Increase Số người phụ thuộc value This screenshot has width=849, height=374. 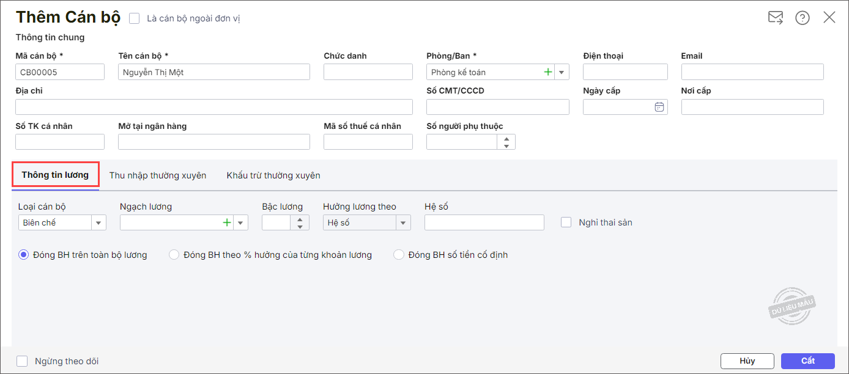coord(506,138)
